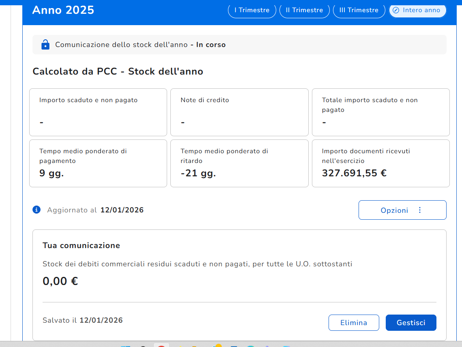Show the III Trimestre data
Image resolution: width=462 pixels, height=347 pixels.
(x=359, y=10)
